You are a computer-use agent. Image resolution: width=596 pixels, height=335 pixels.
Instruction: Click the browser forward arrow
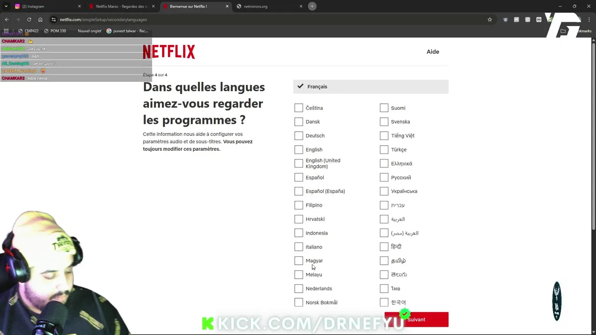[x=18, y=20]
